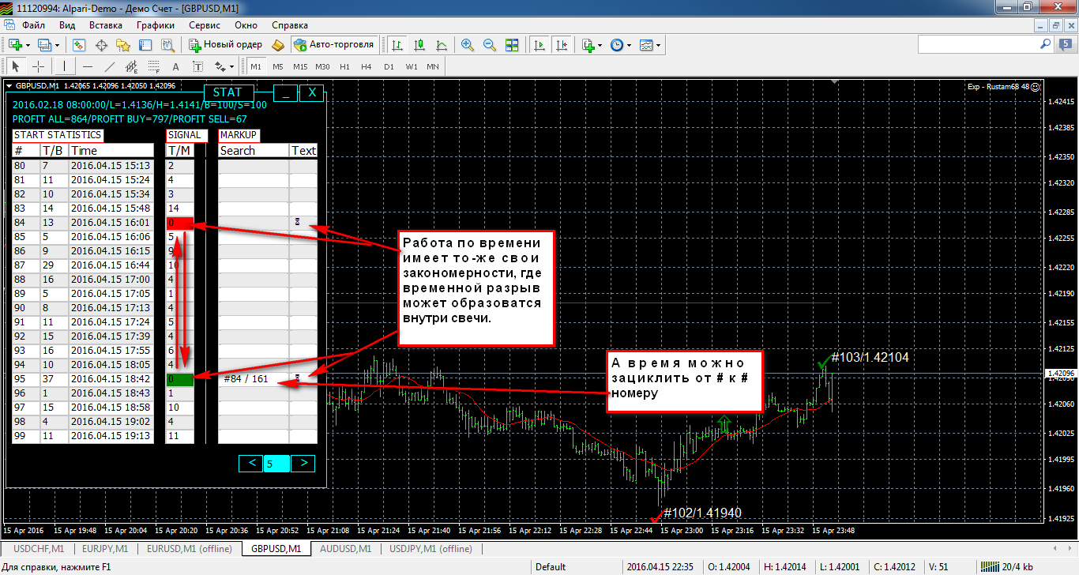Image resolution: width=1079 pixels, height=575 pixels.
Task: Open the Справка menu
Action: 289,24
